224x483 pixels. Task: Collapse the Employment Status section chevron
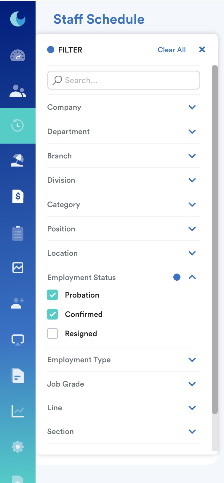[x=192, y=277]
